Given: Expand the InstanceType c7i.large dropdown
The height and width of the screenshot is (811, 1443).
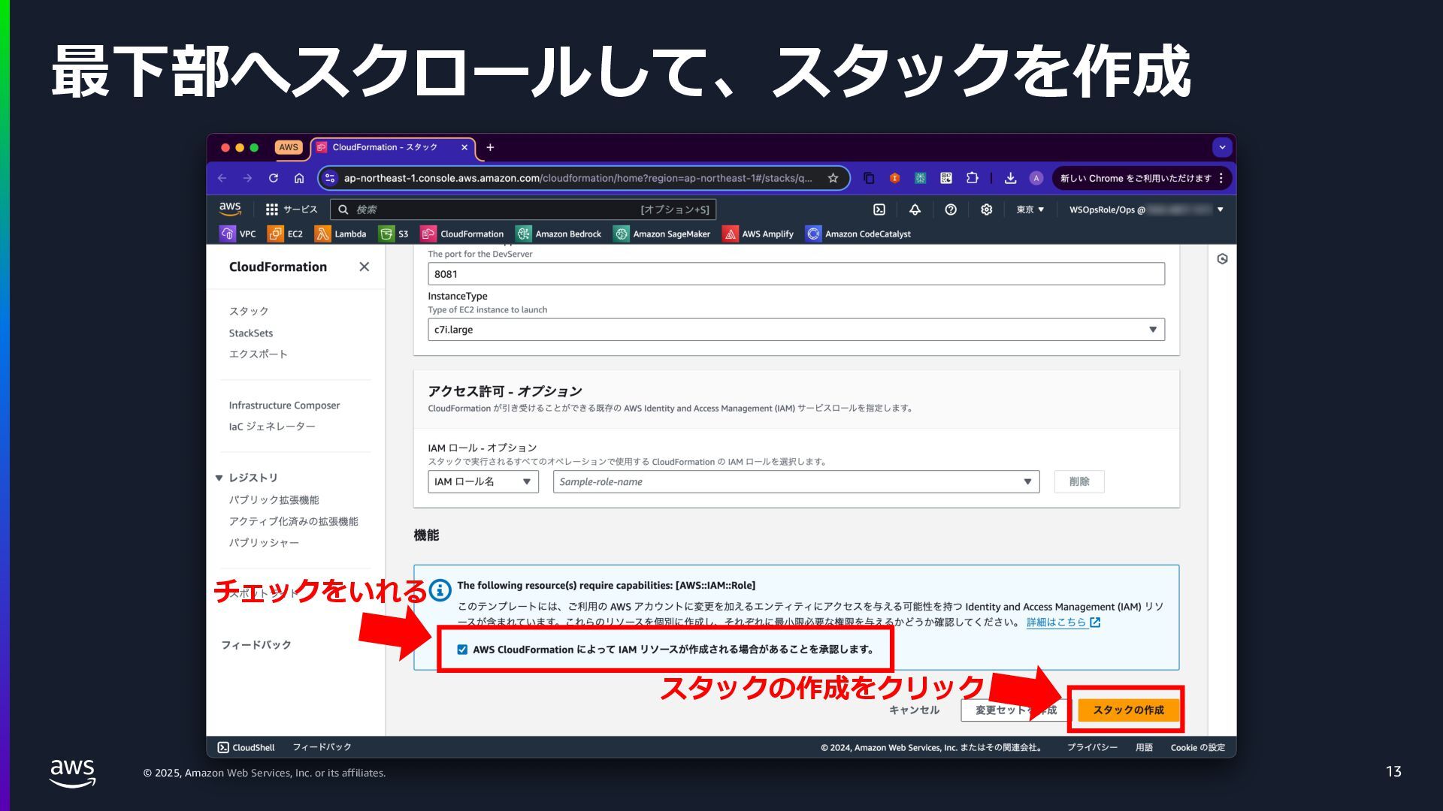Looking at the screenshot, I should click(796, 330).
